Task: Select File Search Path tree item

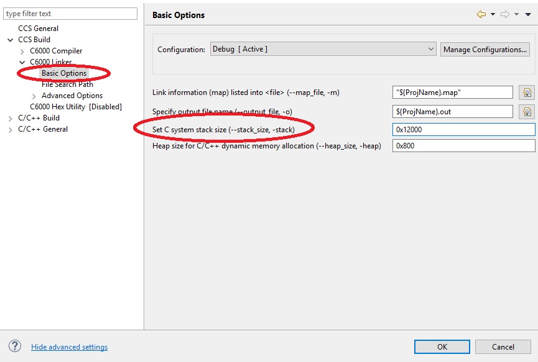Action: (x=67, y=84)
